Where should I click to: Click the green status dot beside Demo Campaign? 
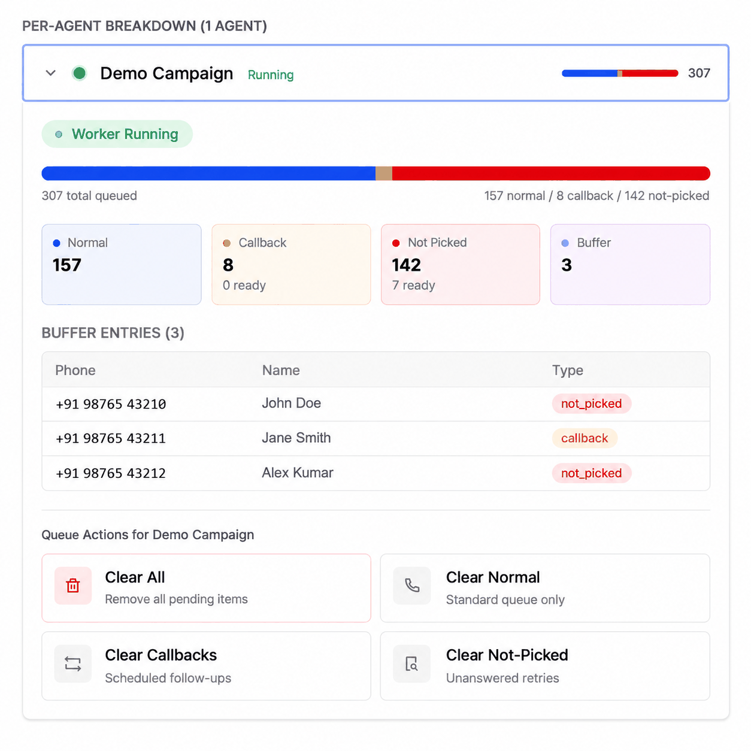79,73
